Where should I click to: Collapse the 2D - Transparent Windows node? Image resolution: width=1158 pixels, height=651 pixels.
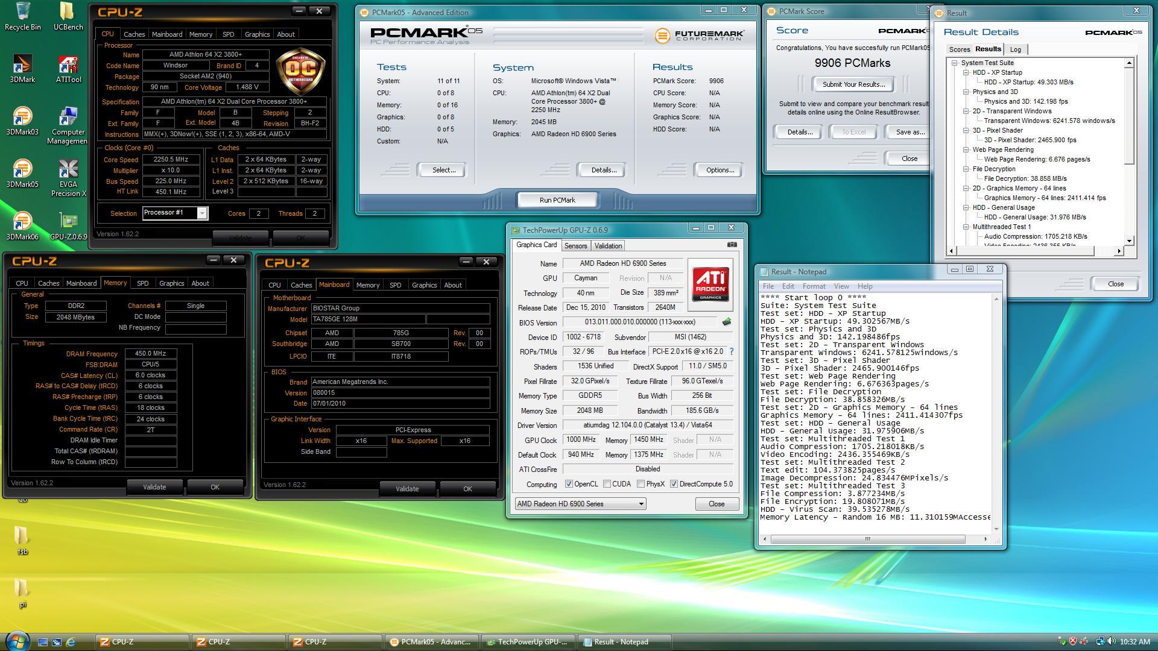tap(966, 111)
